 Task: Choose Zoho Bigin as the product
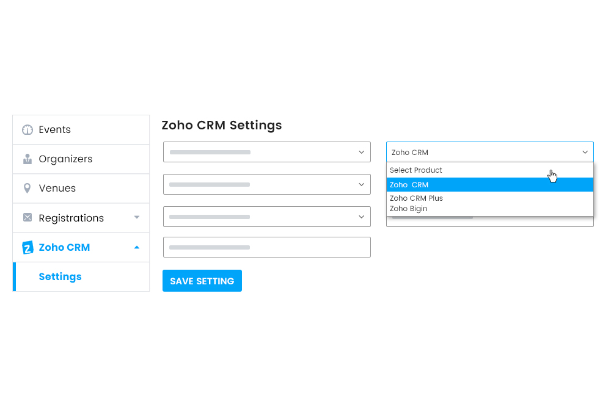pos(409,208)
